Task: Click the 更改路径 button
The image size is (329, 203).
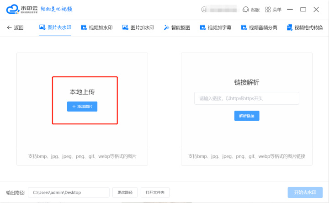Action: click(125, 192)
